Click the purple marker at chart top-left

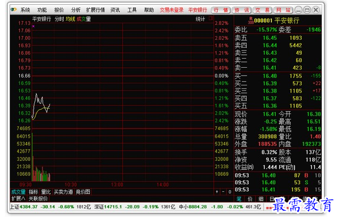tap(33, 26)
